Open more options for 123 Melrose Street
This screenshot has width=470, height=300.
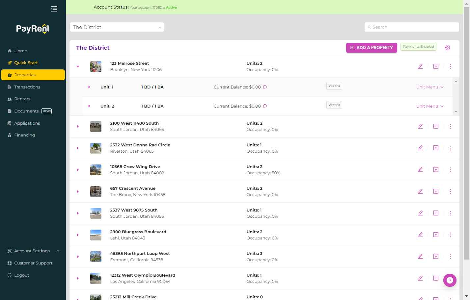point(451,66)
